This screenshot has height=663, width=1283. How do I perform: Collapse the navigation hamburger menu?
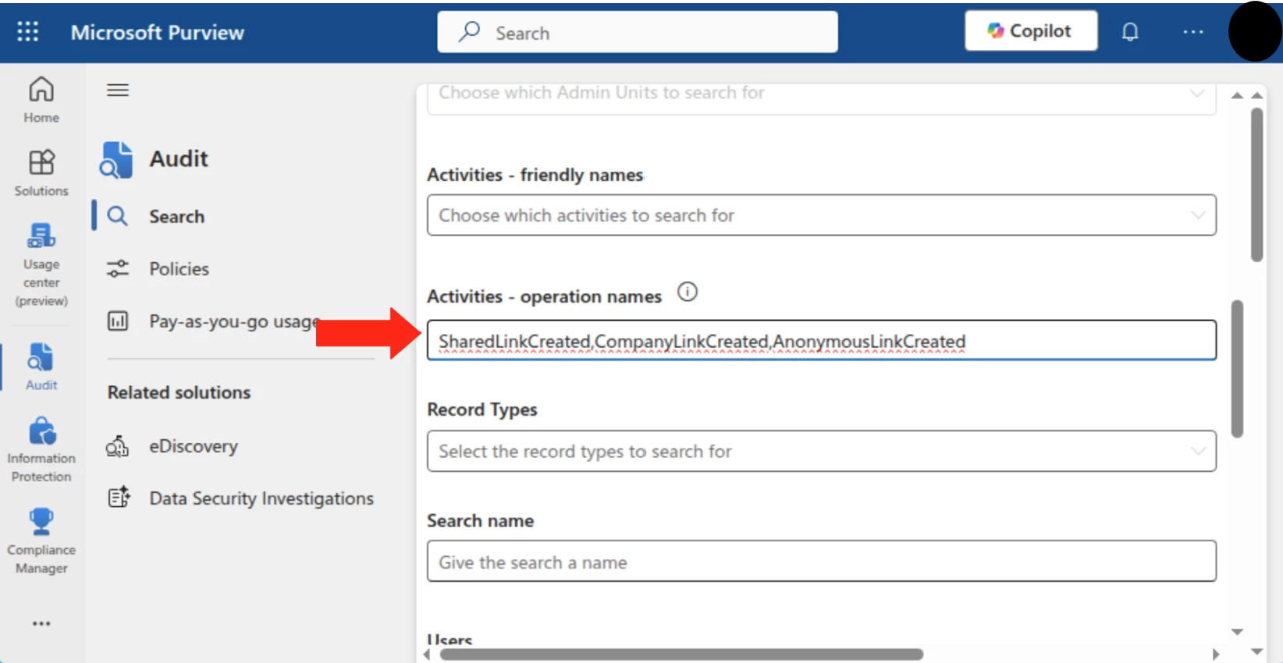coord(118,90)
